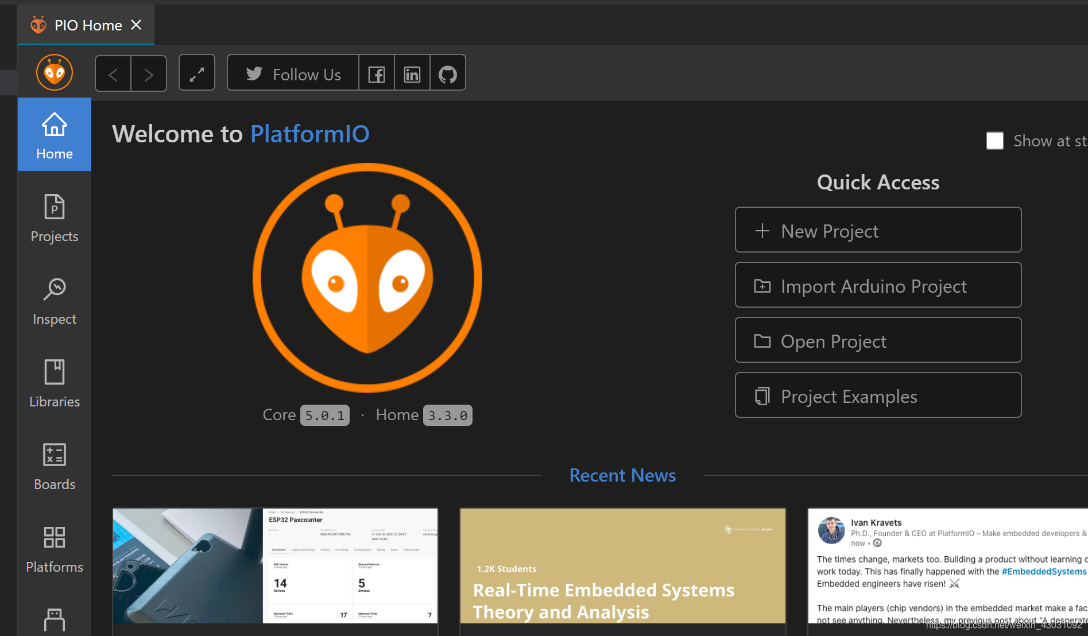Click Ivan Kravets profile avatar
The width and height of the screenshot is (1088, 636).
[x=831, y=530]
